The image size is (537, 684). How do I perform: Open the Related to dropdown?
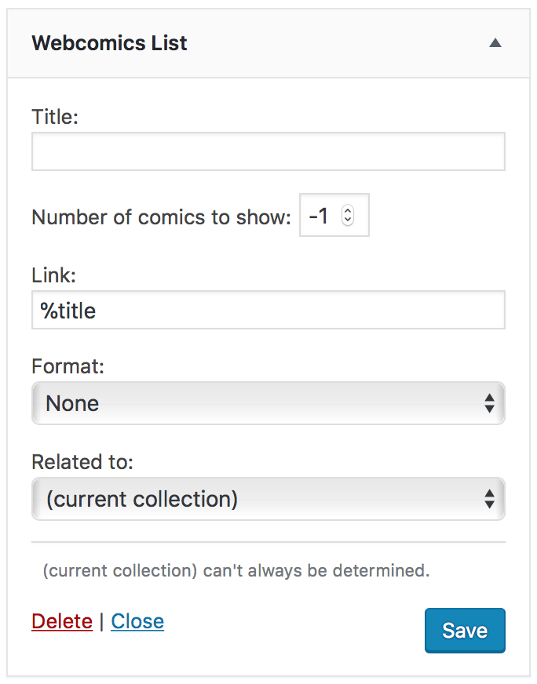point(268,499)
